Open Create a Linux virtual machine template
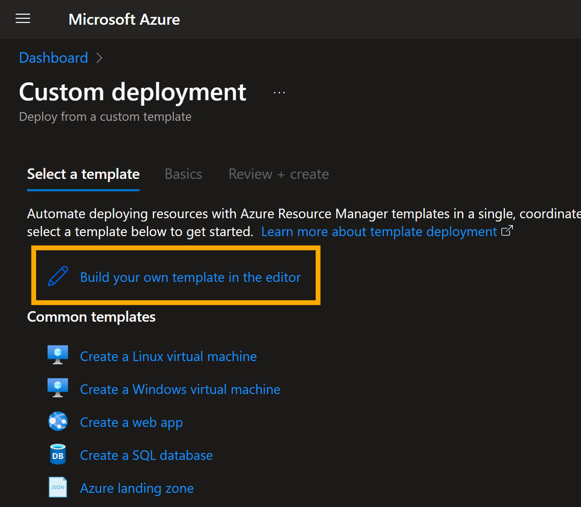581x507 pixels. [x=168, y=356]
